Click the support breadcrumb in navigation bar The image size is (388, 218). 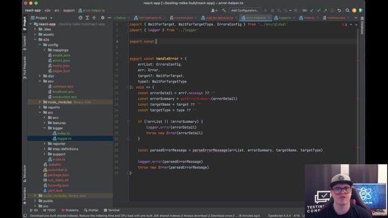69,10
